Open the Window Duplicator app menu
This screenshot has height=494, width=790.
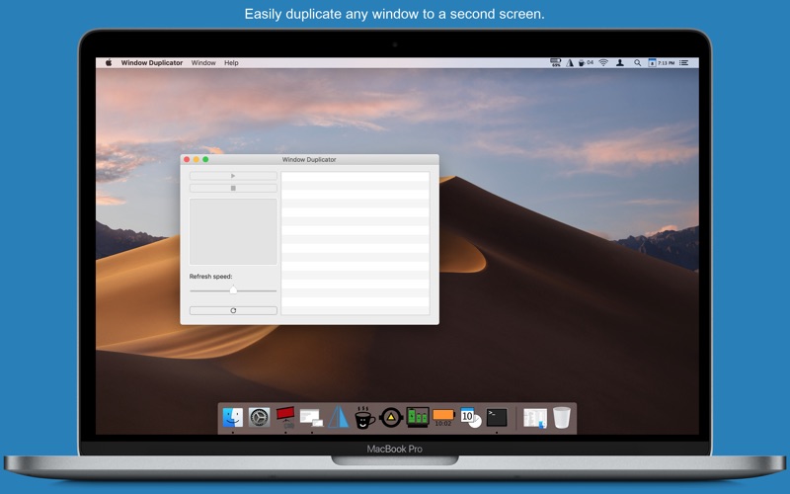pos(152,63)
